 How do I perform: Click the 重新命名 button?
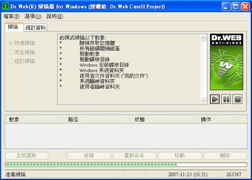[x=135, y=155]
